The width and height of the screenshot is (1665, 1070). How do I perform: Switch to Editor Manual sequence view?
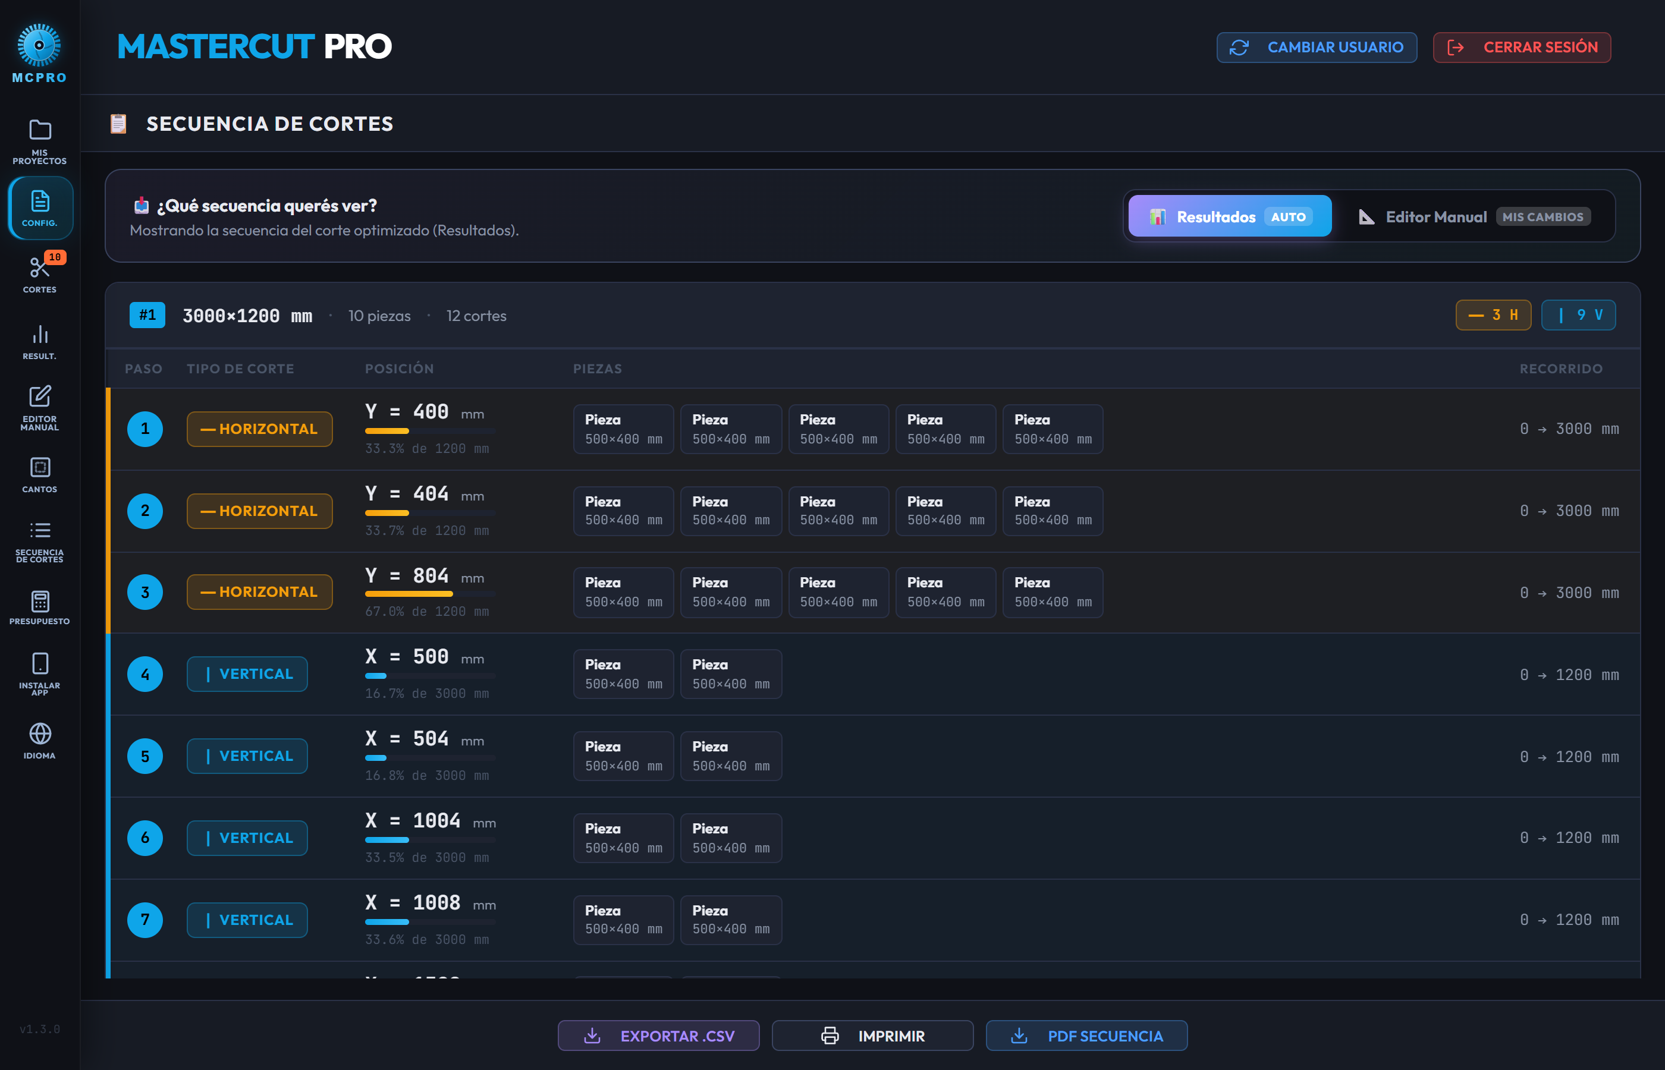pos(1474,217)
